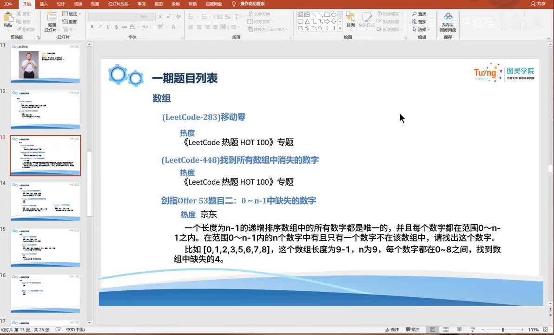Click the spell check status bar icon
This screenshot has width=554, height=335.
(x=58, y=329)
